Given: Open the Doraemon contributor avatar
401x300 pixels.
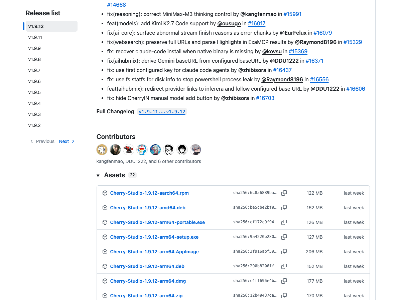Looking at the screenshot, I should point(142,150).
